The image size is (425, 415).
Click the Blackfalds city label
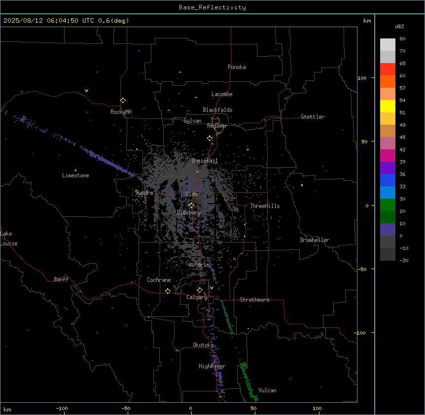217,110
